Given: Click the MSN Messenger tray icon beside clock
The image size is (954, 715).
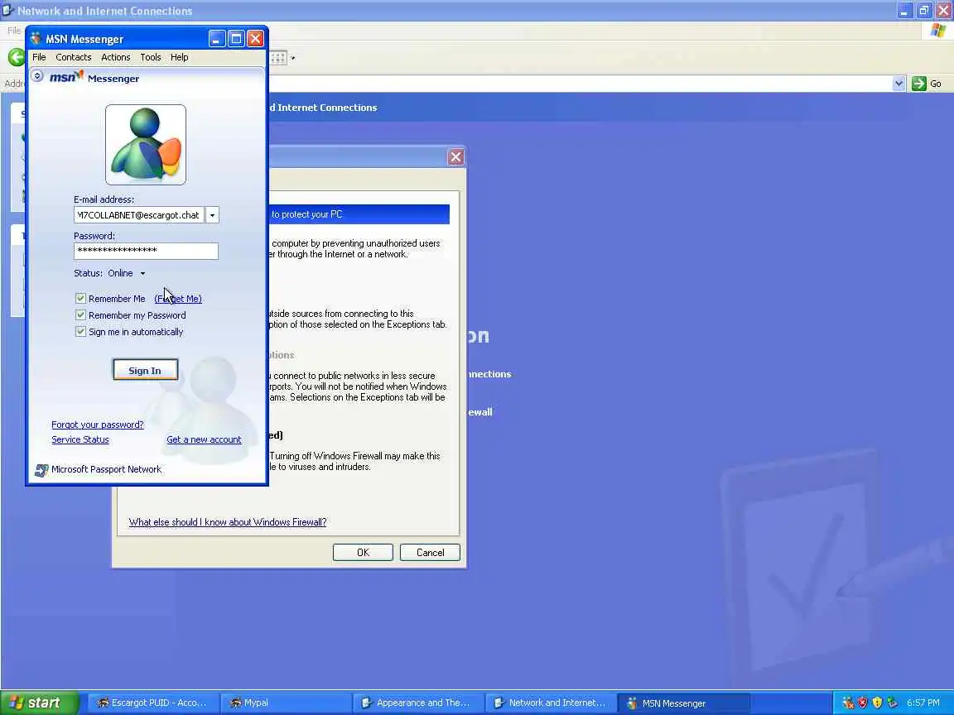Looking at the screenshot, I should (891, 703).
